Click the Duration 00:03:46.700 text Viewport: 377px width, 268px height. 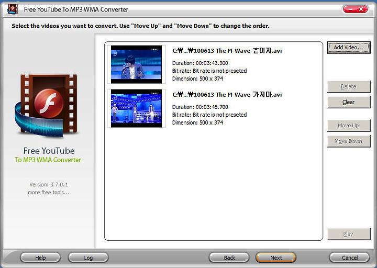(x=200, y=107)
